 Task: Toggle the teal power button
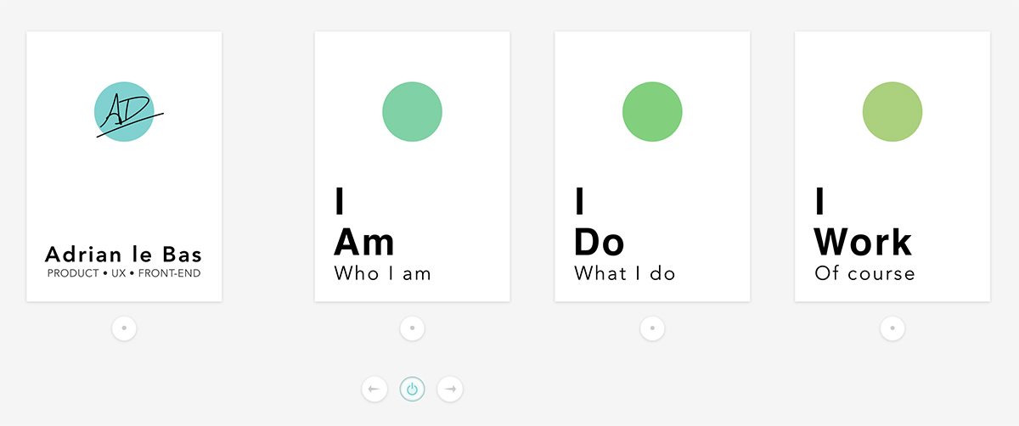[x=412, y=390]
